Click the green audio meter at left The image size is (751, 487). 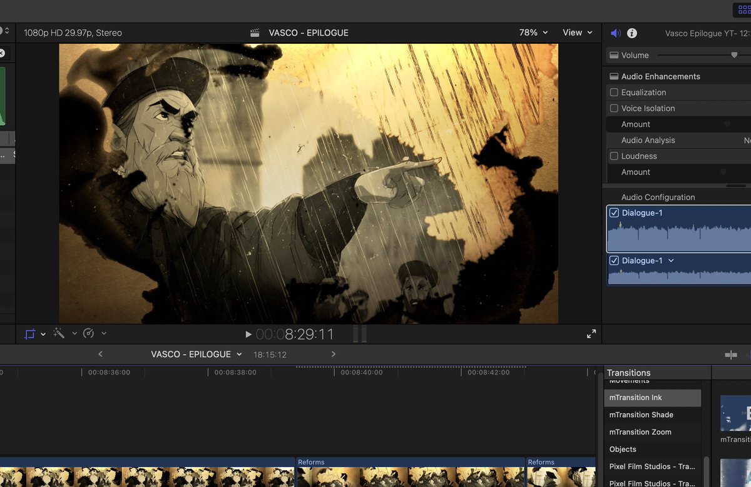[x=3, y=96]
